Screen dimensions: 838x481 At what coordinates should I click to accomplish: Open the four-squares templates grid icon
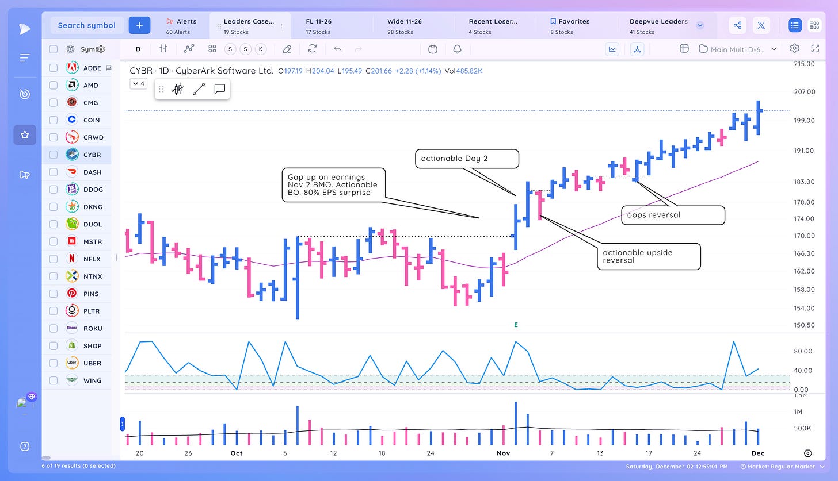[212, 49]
